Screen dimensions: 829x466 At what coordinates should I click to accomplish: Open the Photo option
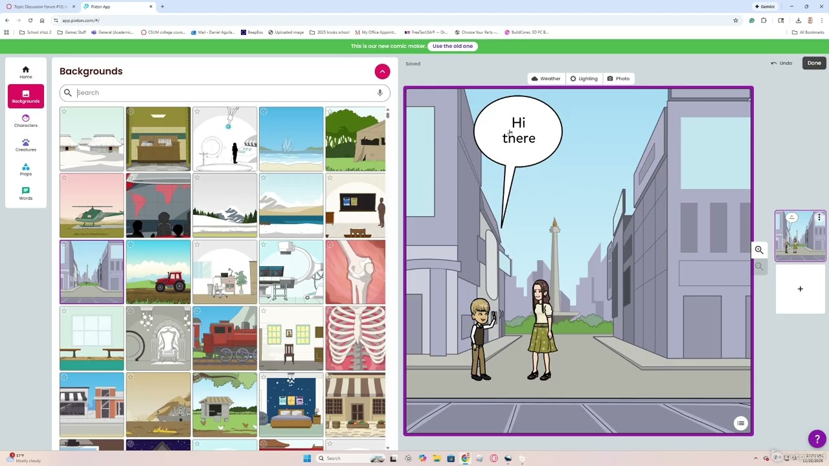618,78
